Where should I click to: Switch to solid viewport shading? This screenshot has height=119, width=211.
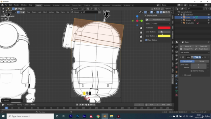pyautogui.click(x=164, y=12)
